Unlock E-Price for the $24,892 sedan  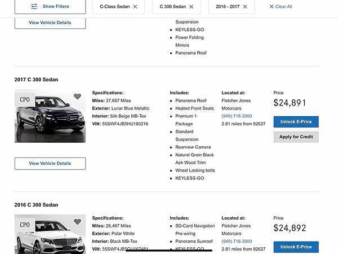296,247
